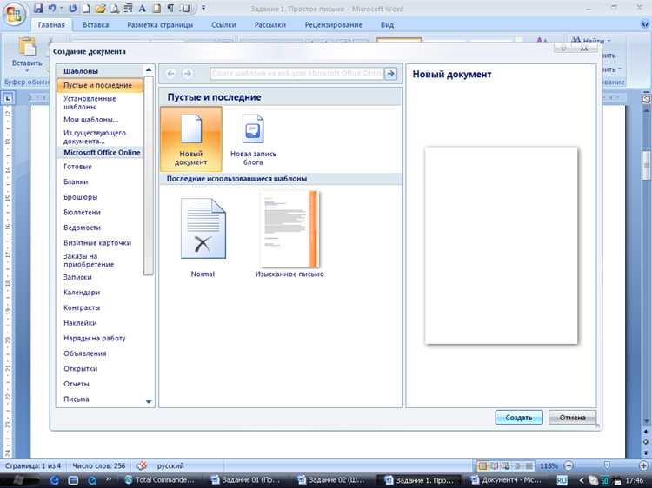Click the Forward arrow in dialog
The image size is (652, 488).
188,74
